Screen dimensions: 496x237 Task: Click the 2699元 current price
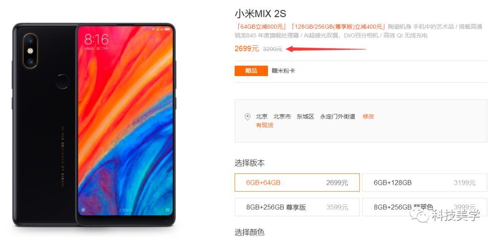tap(247, 49)
